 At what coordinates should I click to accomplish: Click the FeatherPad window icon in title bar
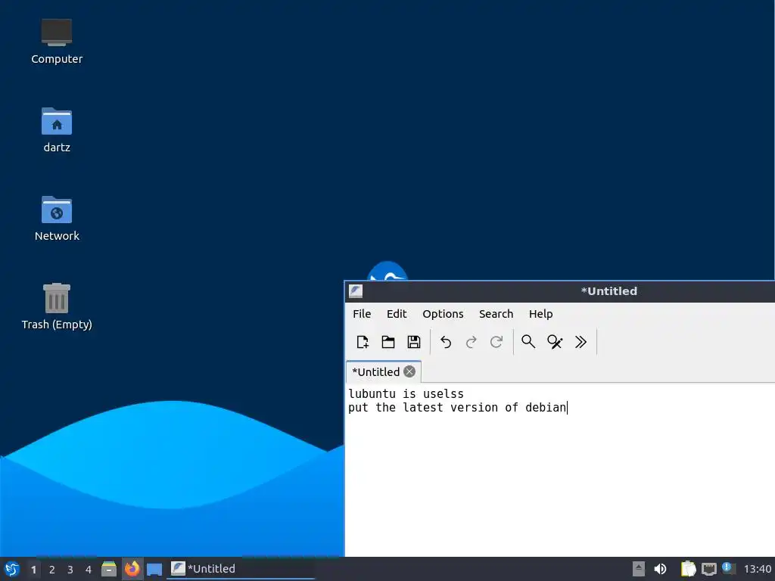(x=356, y=291)
